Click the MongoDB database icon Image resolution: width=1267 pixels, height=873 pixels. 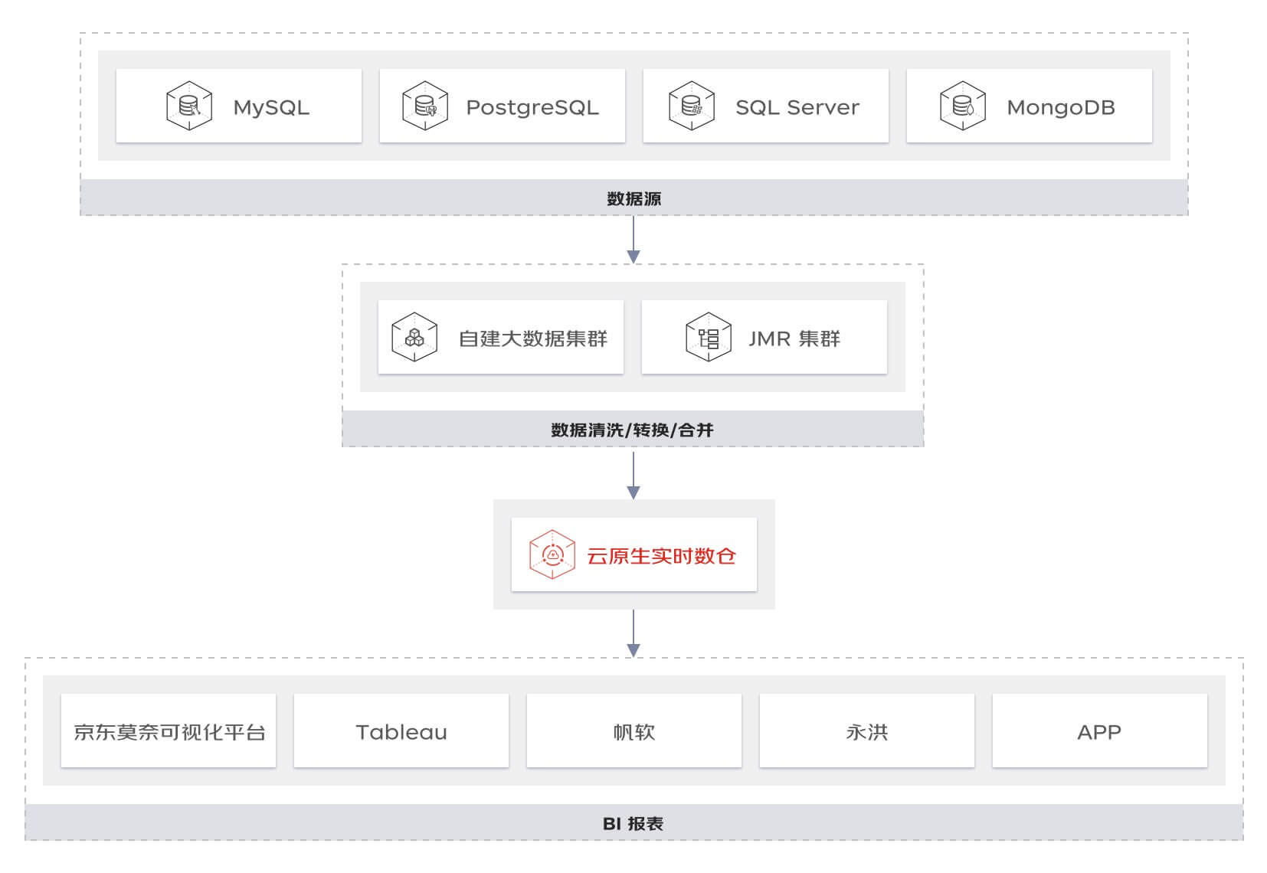point(963,106)
